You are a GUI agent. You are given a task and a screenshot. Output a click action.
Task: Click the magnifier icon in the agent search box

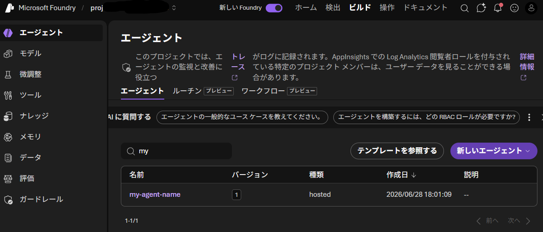131,151
